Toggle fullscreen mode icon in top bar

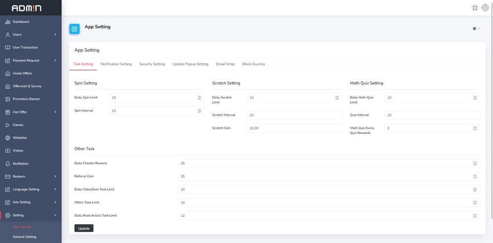click(x=475, y=7)
